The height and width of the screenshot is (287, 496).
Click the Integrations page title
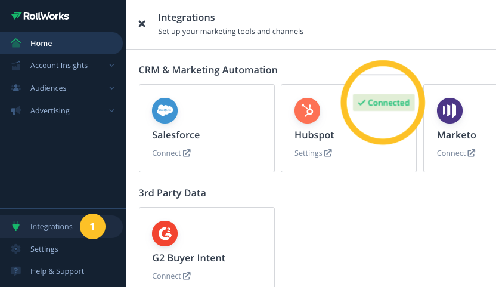click(187, 18)
